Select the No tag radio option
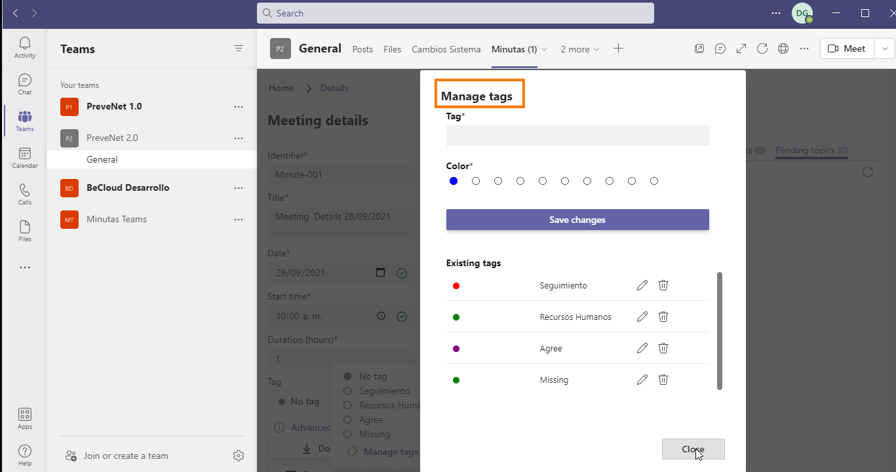The image size is (896, 472). (348, 376)
